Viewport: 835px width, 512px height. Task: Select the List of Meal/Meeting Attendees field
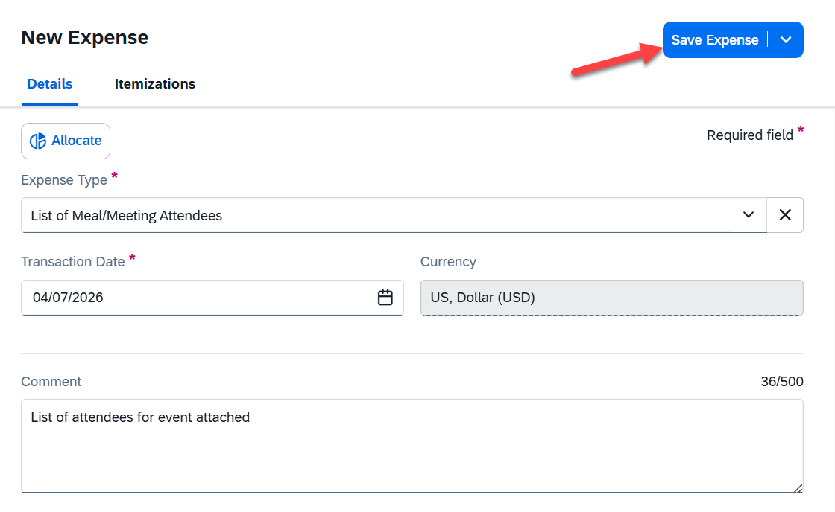(373, 215)
